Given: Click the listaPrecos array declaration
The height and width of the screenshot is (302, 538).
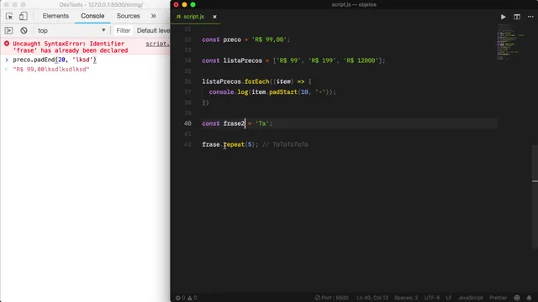Looking at the screenshot, I should [x=293, y=60].
